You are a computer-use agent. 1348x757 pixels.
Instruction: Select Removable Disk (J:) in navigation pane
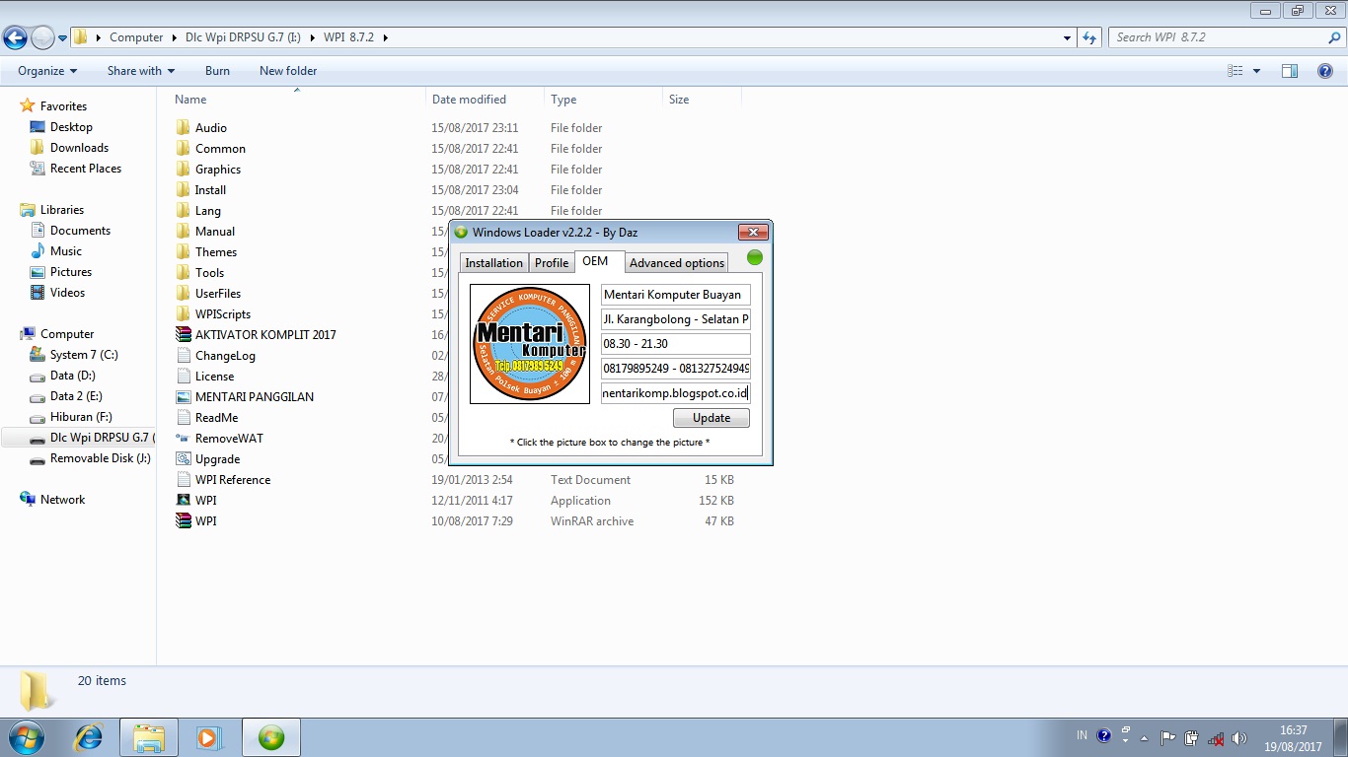click(101, 458)
